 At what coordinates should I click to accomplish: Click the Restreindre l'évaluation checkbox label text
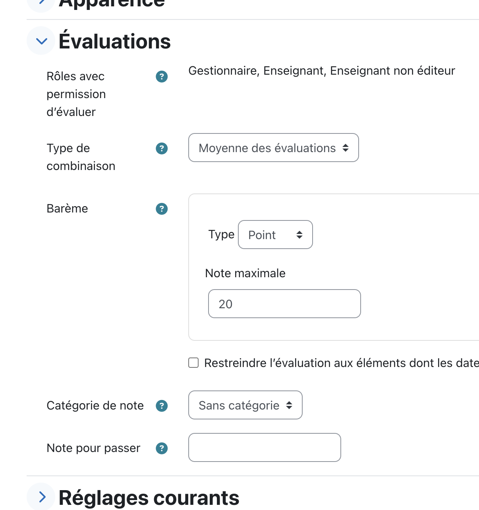coord(342,363)
